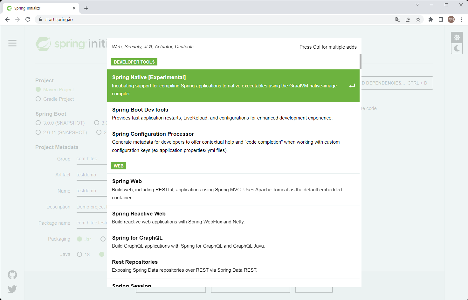Open the GitHub icon link
468x300 pixels.
(x=12, y=275)
